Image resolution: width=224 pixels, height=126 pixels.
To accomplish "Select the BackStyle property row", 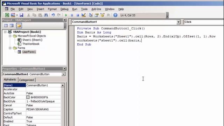I will tap(32, 101).
